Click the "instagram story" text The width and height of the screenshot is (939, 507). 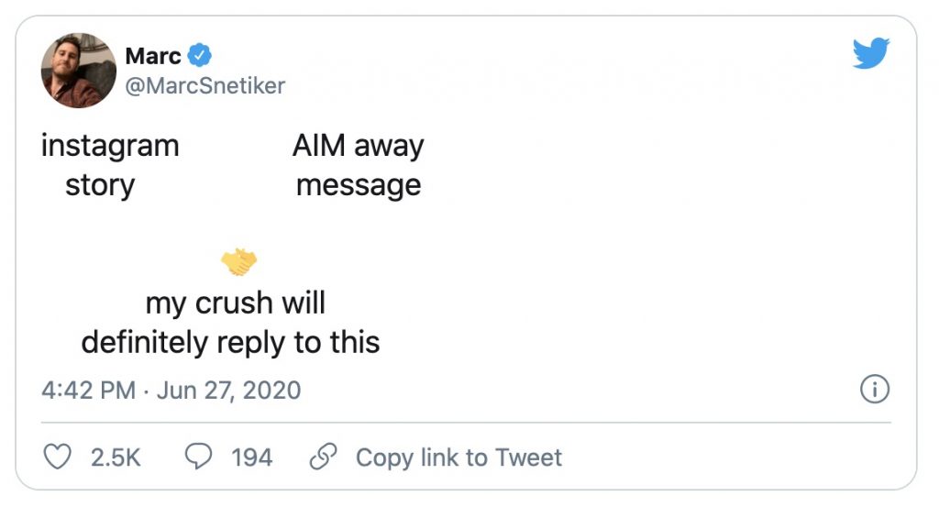pos(109,165)
